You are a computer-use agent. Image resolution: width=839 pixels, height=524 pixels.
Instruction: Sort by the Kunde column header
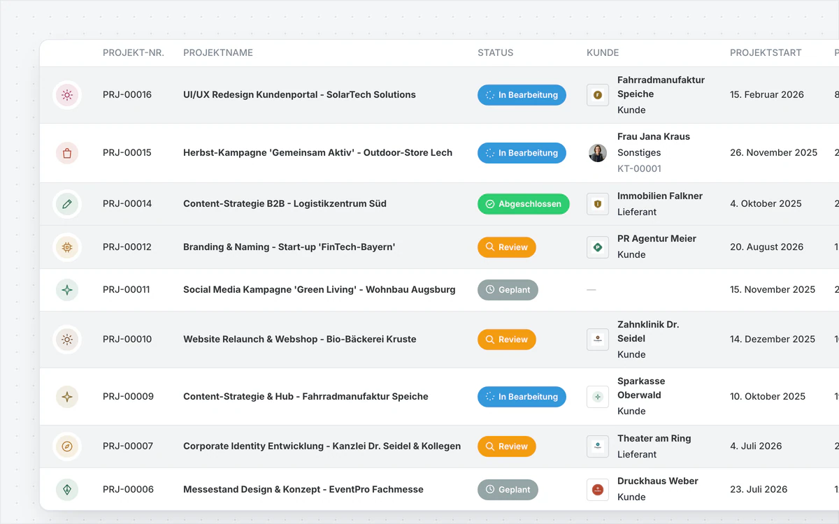603,53
